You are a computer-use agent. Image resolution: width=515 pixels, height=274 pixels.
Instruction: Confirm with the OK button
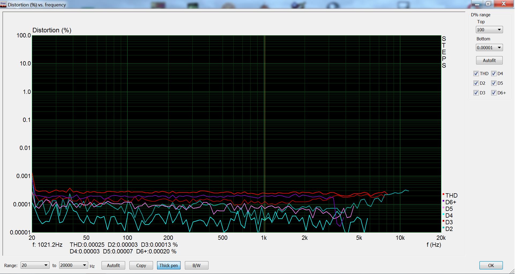coord(491,265)
